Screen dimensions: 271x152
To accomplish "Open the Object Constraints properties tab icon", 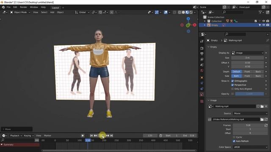I will 202,89.
